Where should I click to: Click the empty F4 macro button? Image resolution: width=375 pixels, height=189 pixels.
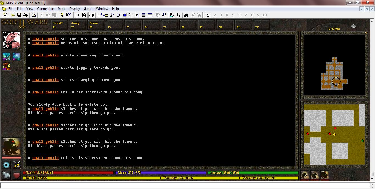click(114, 25)
